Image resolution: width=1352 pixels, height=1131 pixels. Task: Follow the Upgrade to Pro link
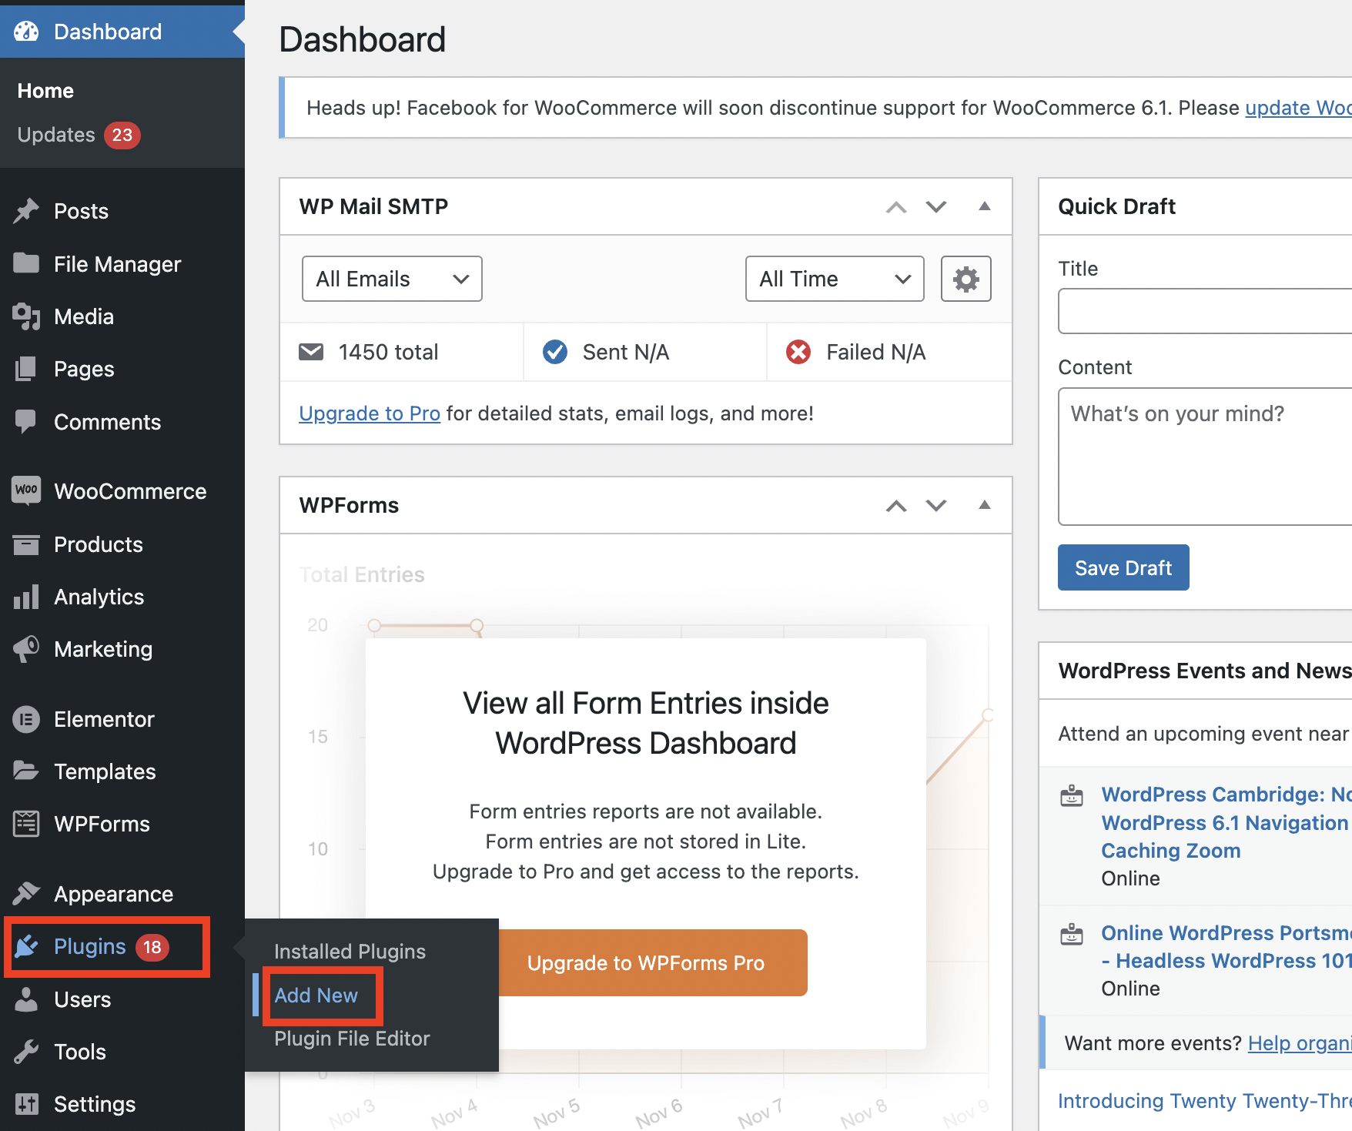[370, 413]
